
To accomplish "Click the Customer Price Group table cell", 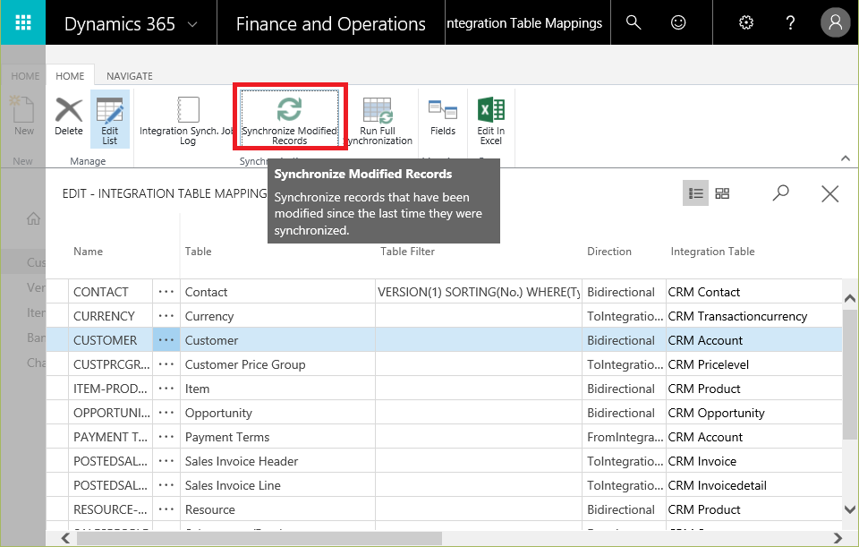I will tap(277, 364).
